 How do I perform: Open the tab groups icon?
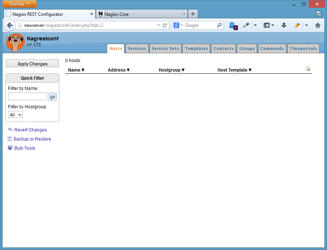[x=319, y=14]
